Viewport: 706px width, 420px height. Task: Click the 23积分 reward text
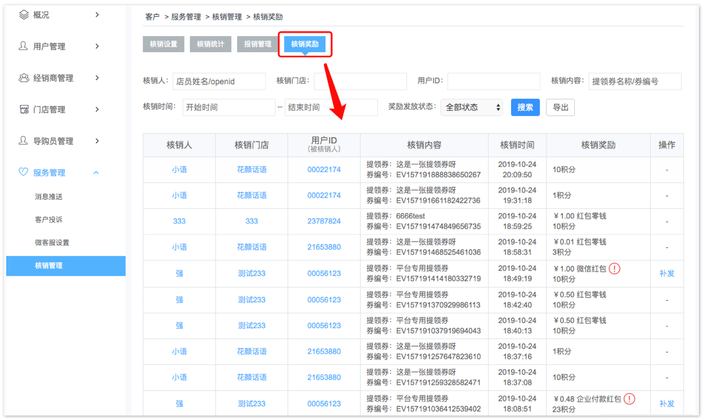(564, 409)
